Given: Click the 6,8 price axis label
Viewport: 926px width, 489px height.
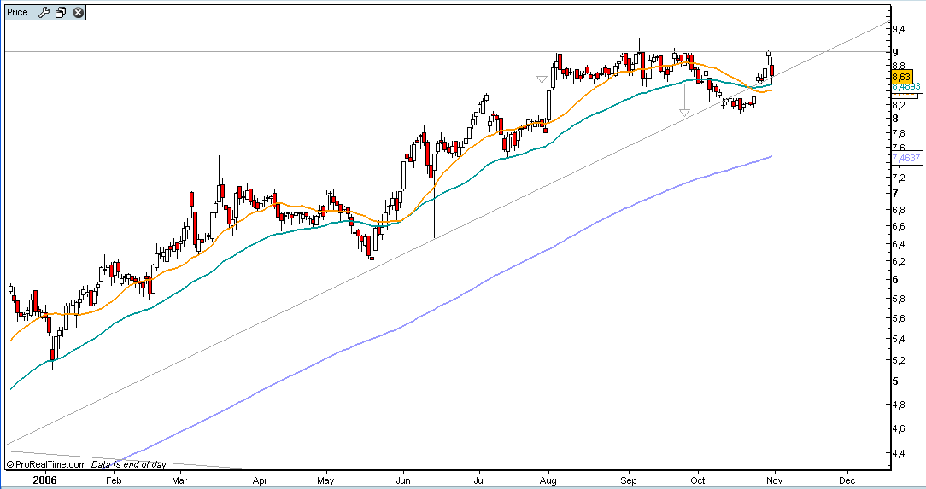Looking at the screenshot, I should (900, 211).
